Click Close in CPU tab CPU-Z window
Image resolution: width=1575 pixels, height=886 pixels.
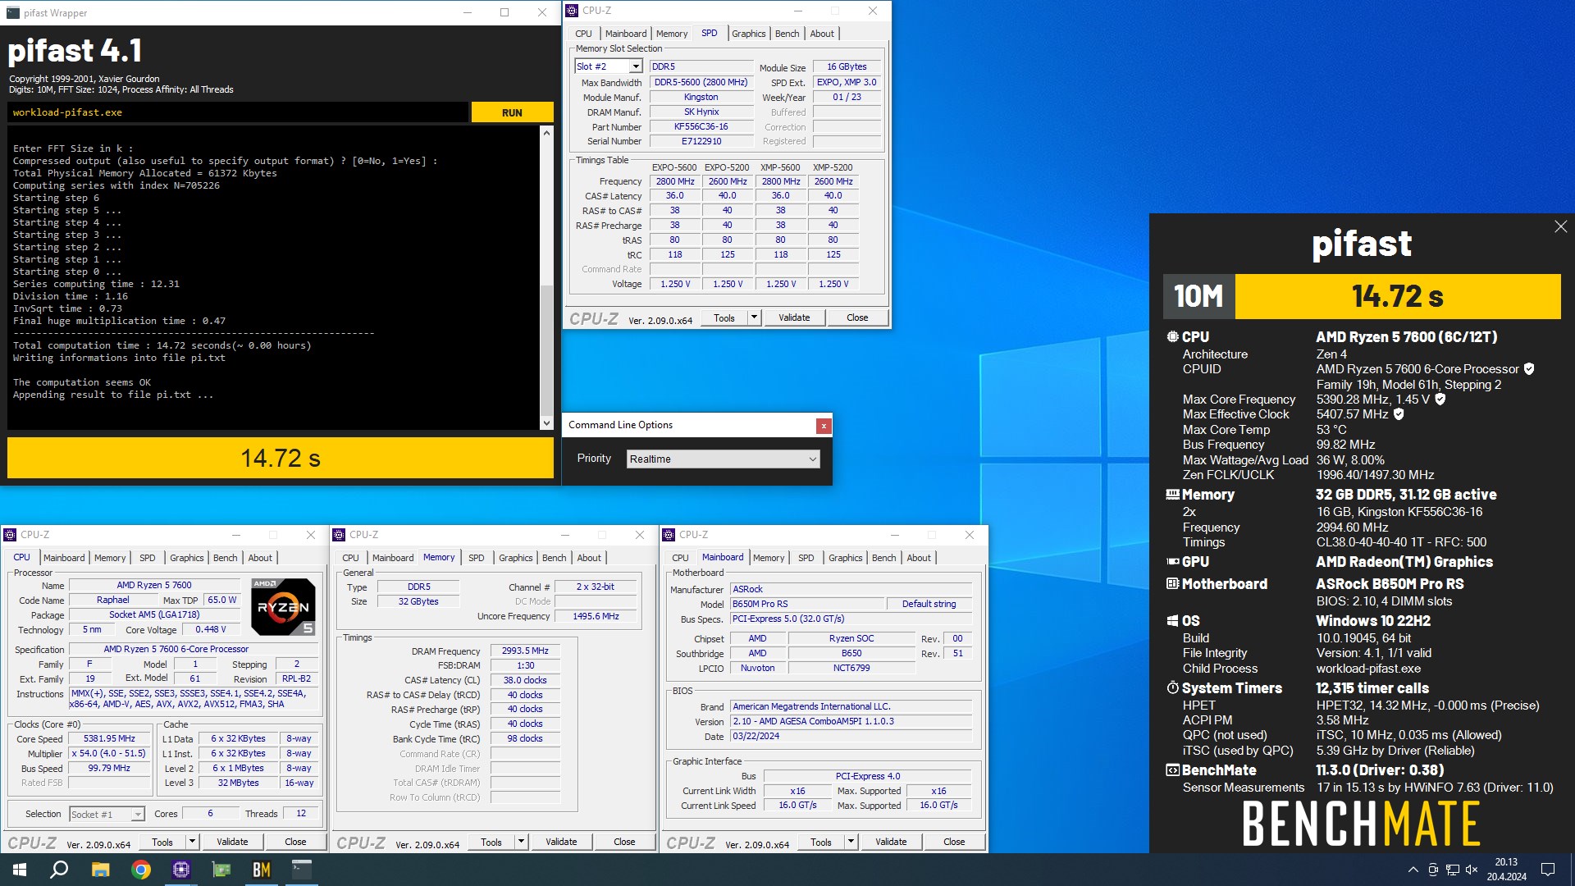tap(295, 842)
